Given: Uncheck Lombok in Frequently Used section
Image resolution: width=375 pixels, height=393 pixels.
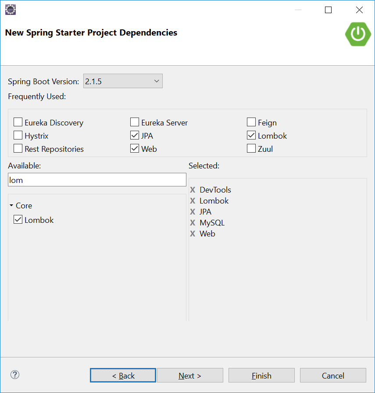Looking at the screenshot, I should [x=251, y=135].
